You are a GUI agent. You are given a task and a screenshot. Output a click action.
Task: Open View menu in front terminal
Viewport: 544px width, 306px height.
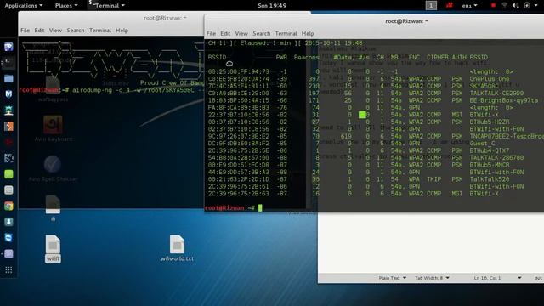pos(241,34)
